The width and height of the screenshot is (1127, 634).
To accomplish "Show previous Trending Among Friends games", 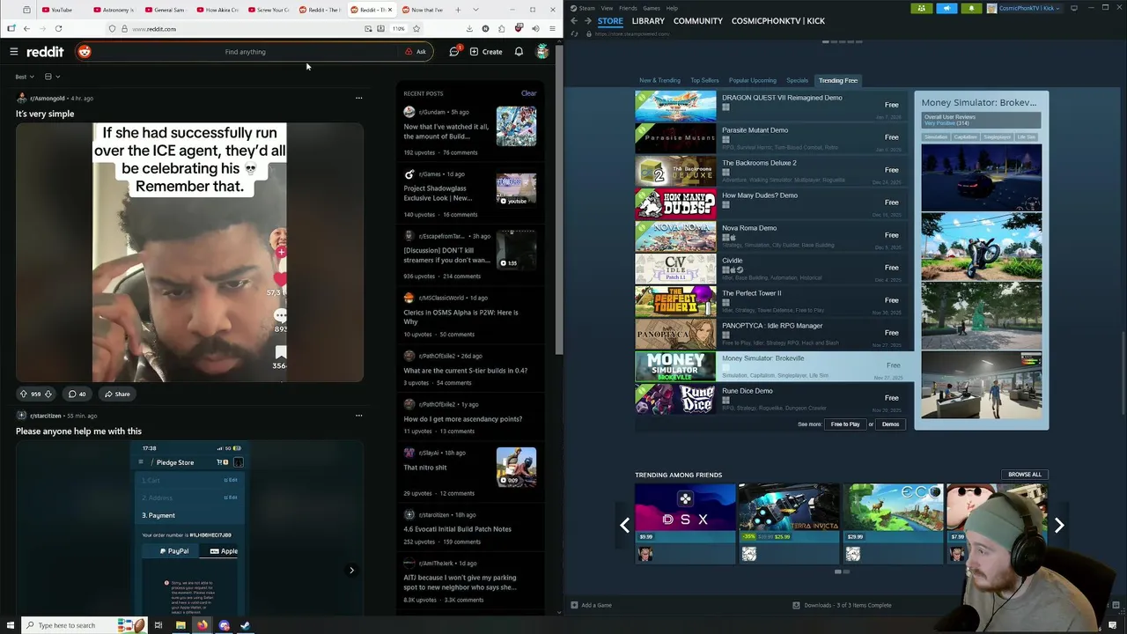I will pos(624,526).
